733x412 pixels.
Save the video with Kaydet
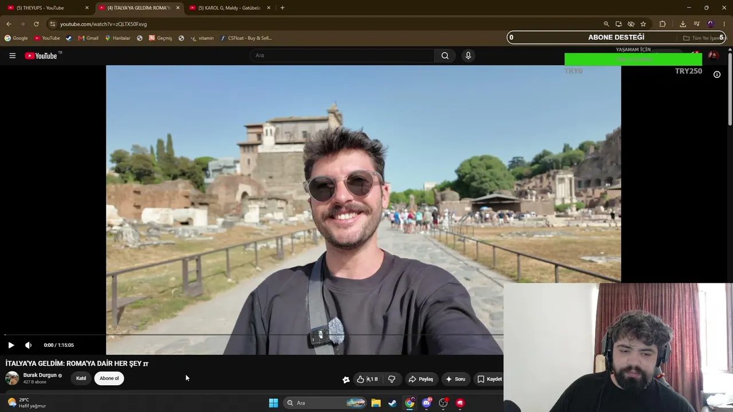tap(489, 379)
